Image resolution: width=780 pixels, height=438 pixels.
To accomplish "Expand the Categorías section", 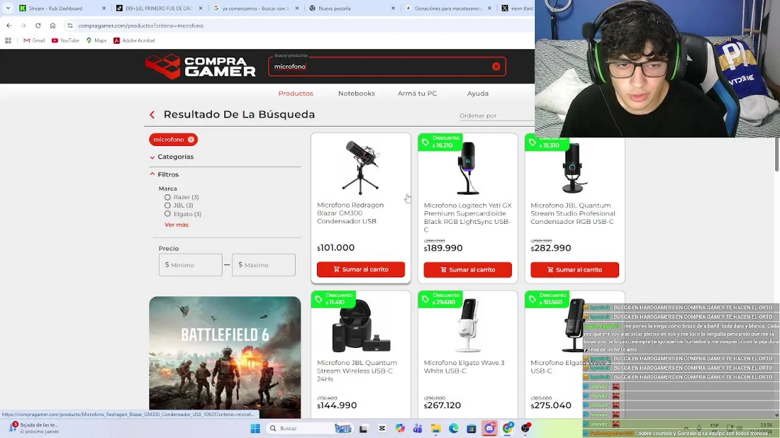I will (x=171, y=157).
